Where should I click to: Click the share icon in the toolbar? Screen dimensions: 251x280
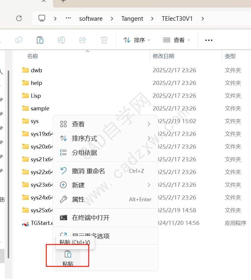(x=83, y=40)
